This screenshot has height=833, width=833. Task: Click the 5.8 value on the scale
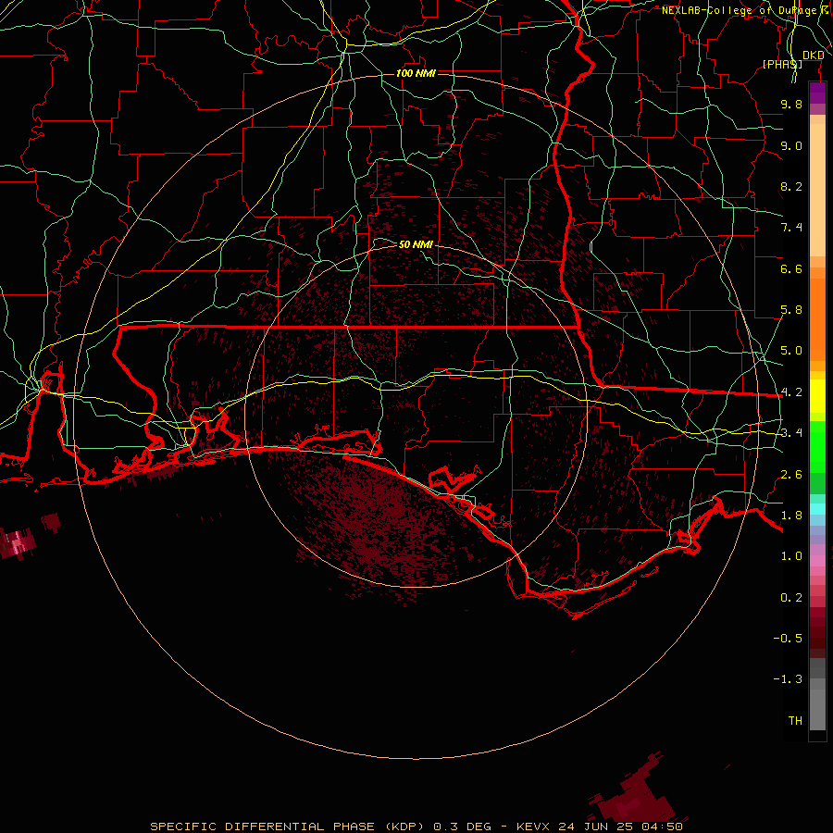[x=791, y=310]
